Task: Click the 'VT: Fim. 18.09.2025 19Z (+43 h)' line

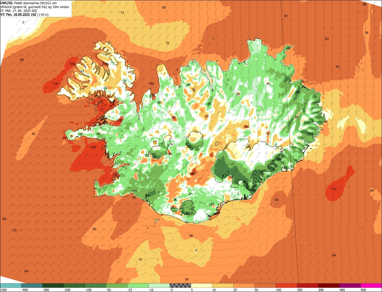Action: pos(24,14)
